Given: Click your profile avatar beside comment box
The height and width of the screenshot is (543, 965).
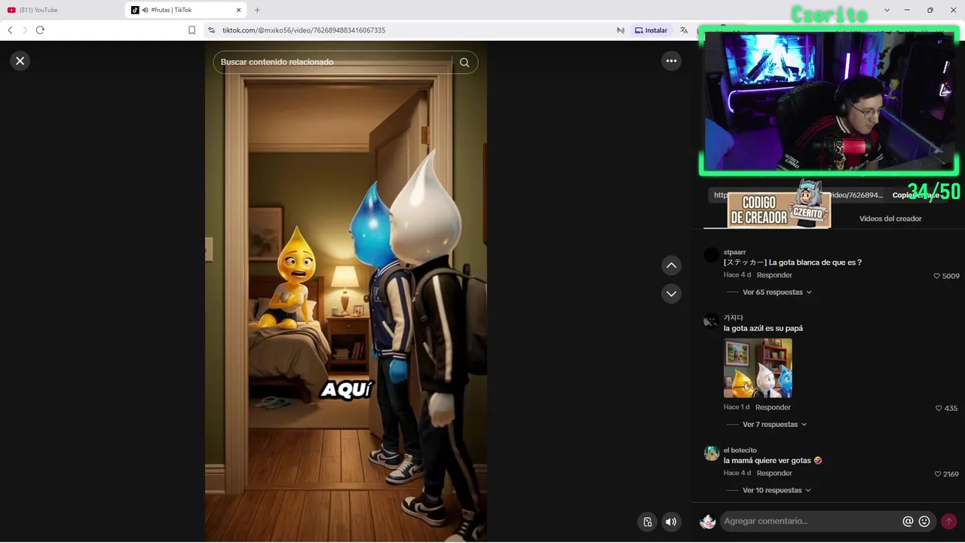Looking at the screenshot, I should (x=707, y=521).
